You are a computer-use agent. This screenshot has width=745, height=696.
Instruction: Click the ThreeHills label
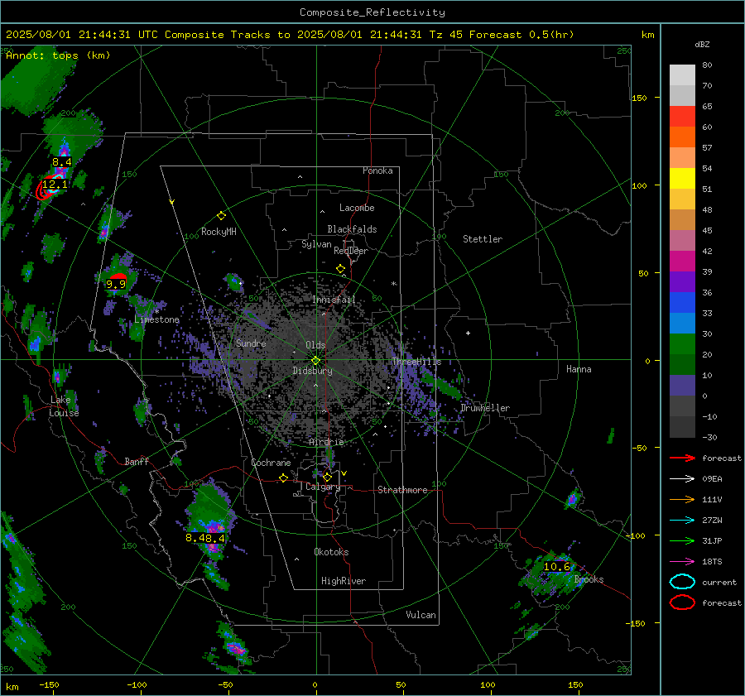[416, 362]
